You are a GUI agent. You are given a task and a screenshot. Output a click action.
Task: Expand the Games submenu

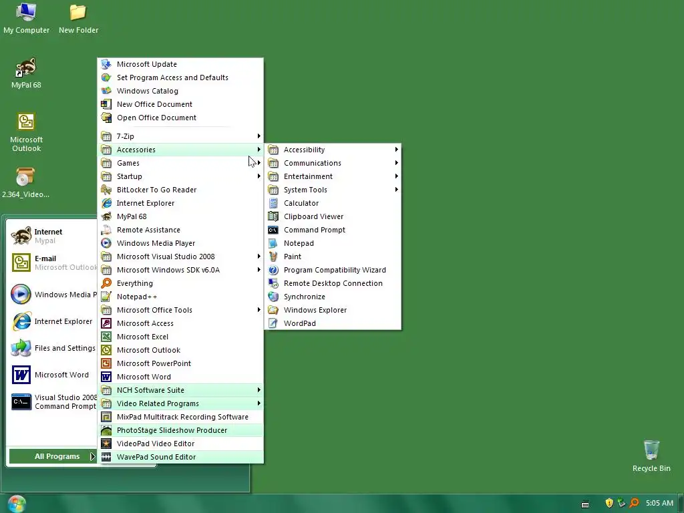pos(180,163)
